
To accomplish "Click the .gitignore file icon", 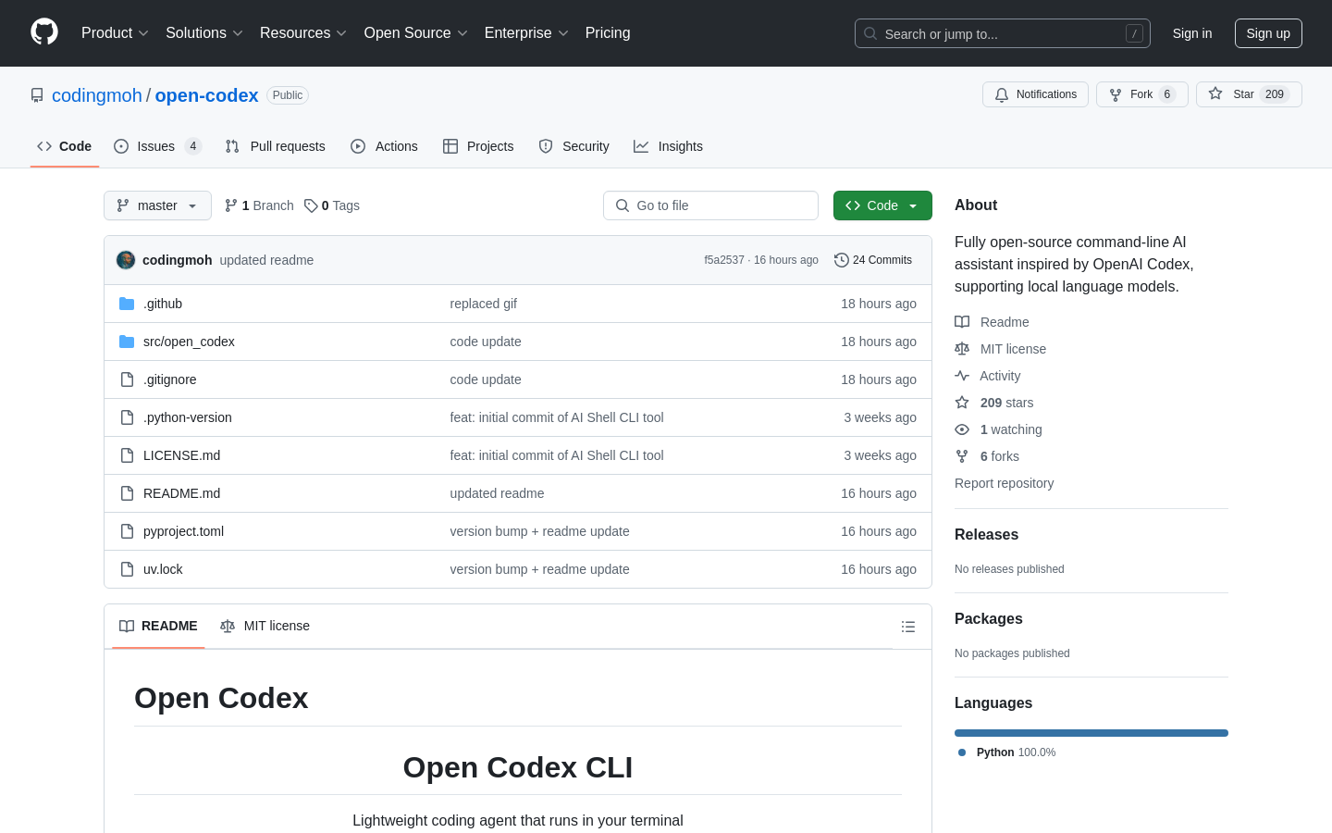I will 127,379.
